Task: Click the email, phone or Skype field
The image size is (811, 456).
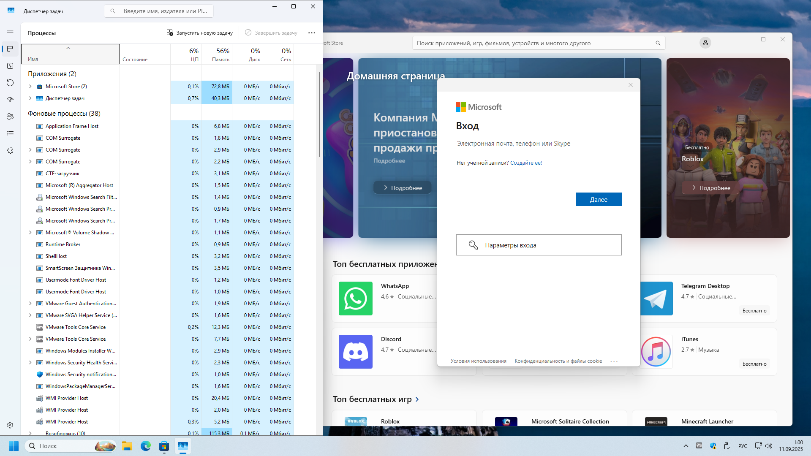Action: pos(539,144)
